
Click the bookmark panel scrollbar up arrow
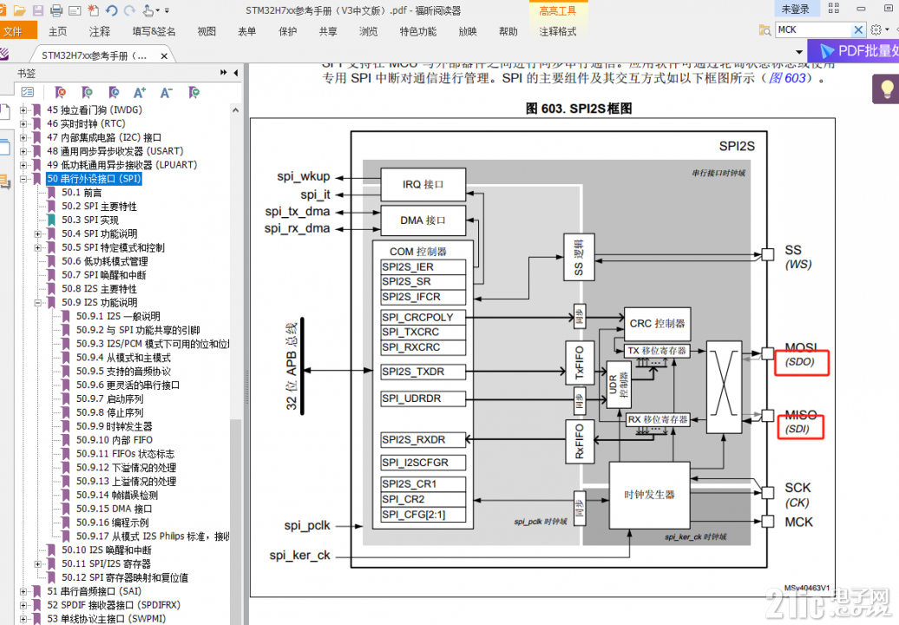pyautogui.click(x=236, y=109)
